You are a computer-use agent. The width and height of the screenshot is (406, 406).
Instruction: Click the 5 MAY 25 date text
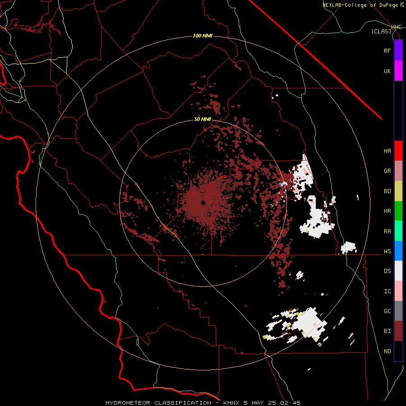(x=260, y=403)
